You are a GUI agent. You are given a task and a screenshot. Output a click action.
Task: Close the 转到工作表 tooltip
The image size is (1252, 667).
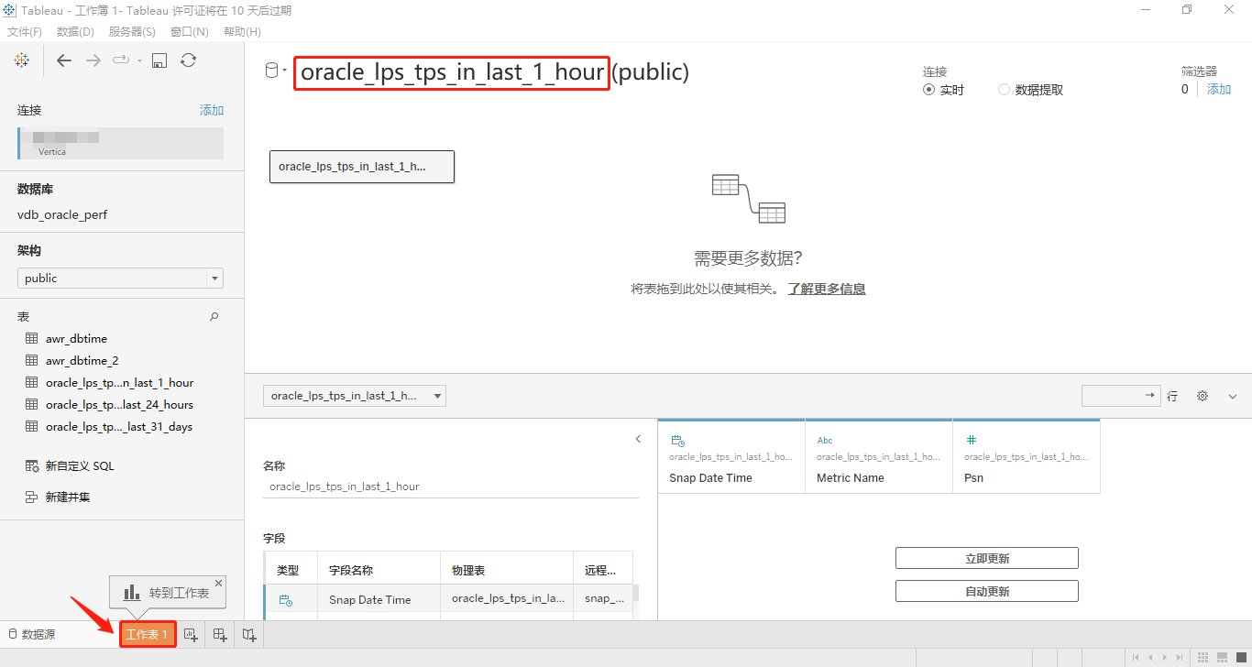click(218, 583)
